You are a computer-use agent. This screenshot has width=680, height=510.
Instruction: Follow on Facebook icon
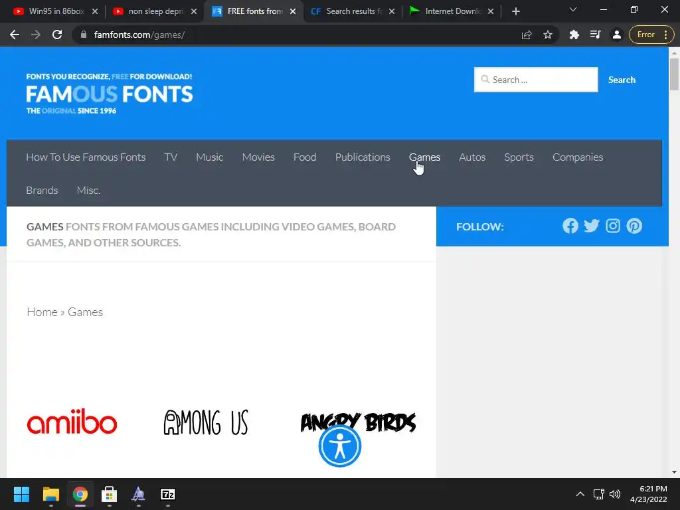point(570,226)
